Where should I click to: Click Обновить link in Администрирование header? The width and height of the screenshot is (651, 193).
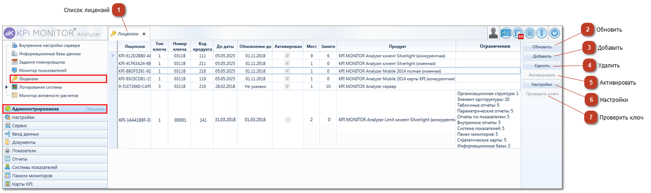[x=95, y=109]
